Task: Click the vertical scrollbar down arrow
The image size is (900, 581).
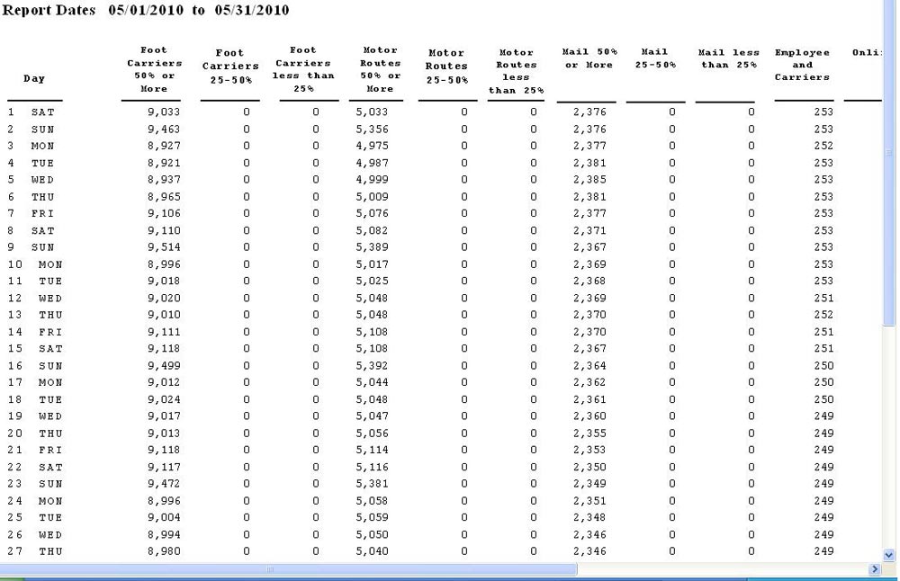Action: (x=890, y=555)
